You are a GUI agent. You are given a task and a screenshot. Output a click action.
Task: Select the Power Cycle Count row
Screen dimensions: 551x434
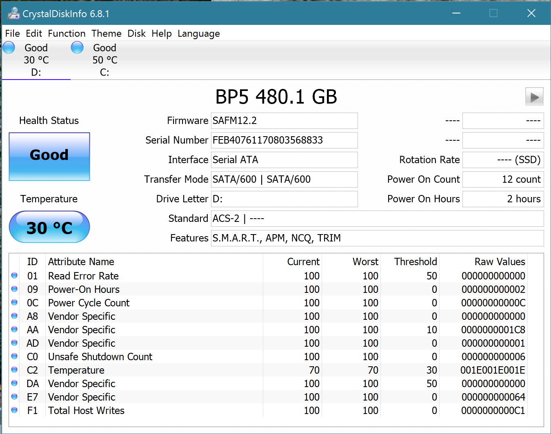(x=89, y=303)
